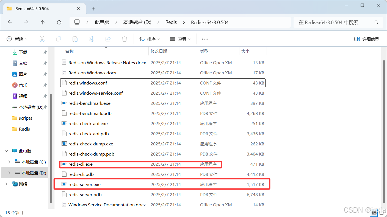
Task: Sort by 大小 column header
Action: click(245, 51)
